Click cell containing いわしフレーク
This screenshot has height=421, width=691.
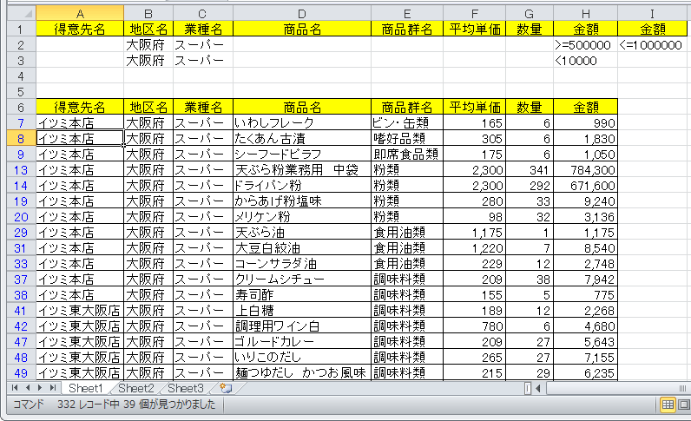(x=301, y=123)
